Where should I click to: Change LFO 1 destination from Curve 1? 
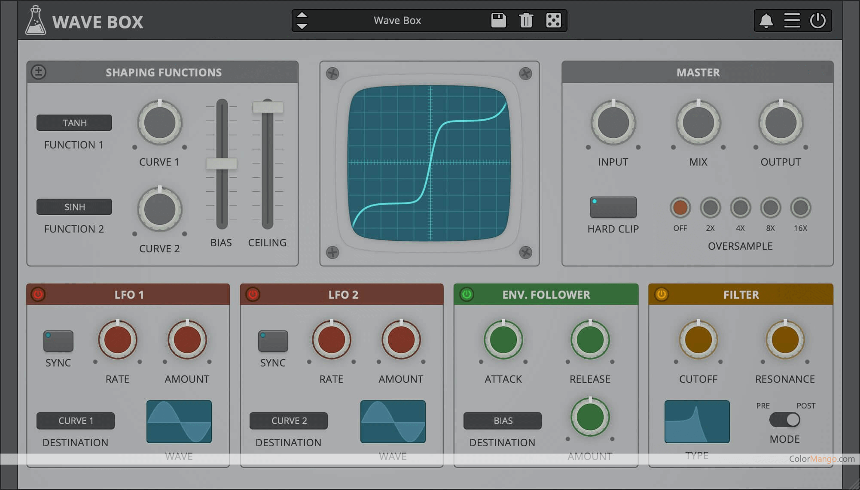click(x=75, y=421)
